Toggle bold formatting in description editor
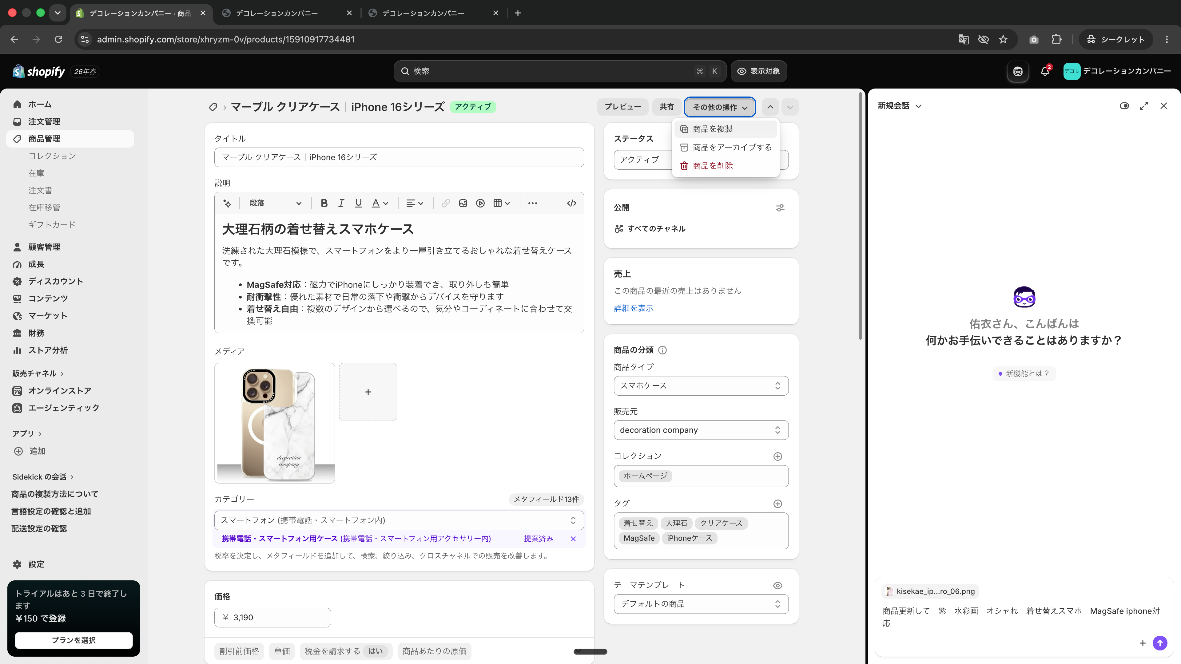Viewport: 1181px width, 664px height. coord(324,203)
